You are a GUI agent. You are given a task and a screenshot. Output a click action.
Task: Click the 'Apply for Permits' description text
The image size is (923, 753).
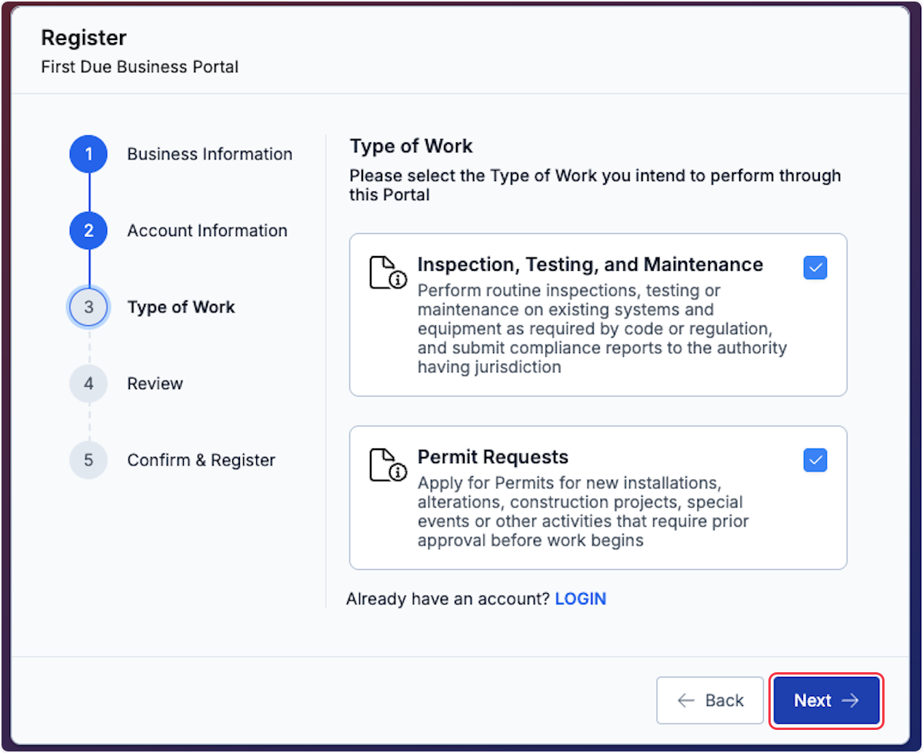pos(584,511)
